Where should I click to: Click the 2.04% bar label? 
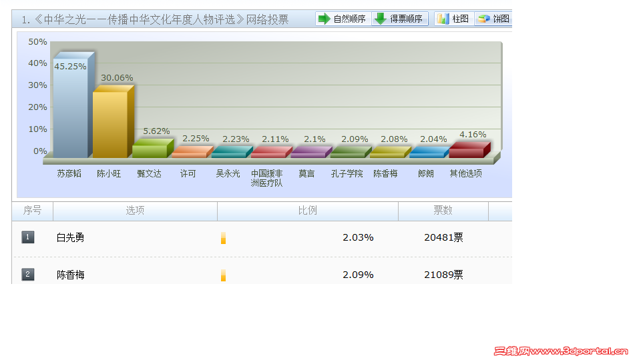[x=433, y=139]
